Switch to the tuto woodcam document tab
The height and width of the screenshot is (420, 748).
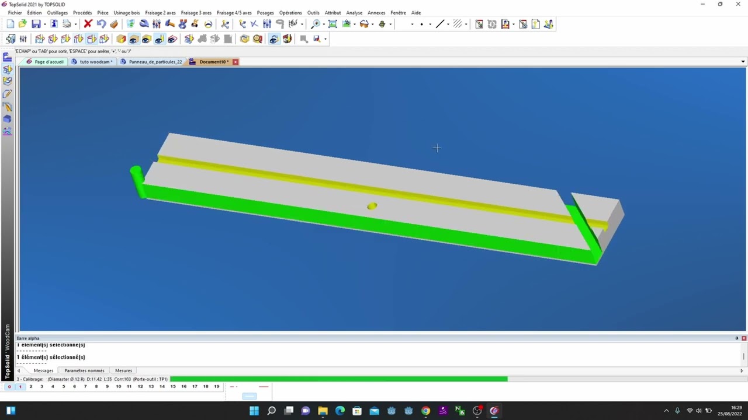(92, 62)
